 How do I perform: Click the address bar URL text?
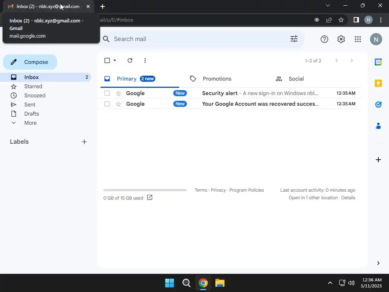tap(117, 20)
